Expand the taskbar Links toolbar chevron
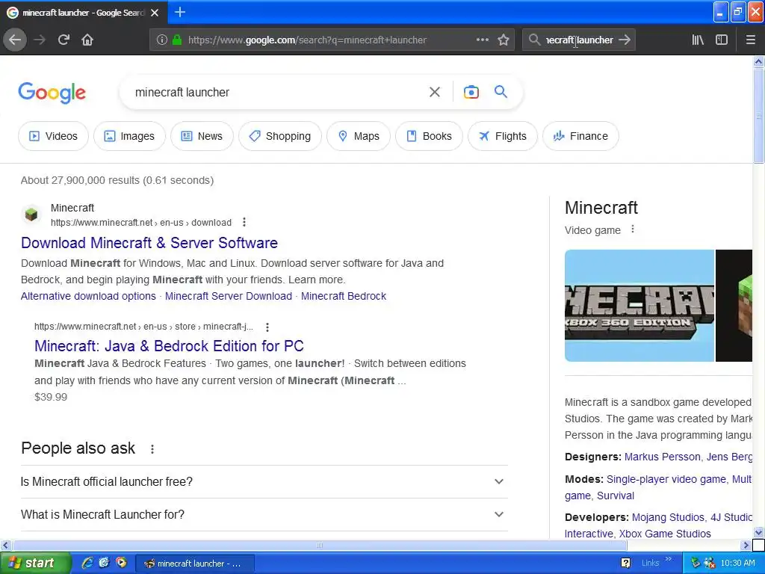The height and width of the screenshot is (574, 765). point(669,559)
